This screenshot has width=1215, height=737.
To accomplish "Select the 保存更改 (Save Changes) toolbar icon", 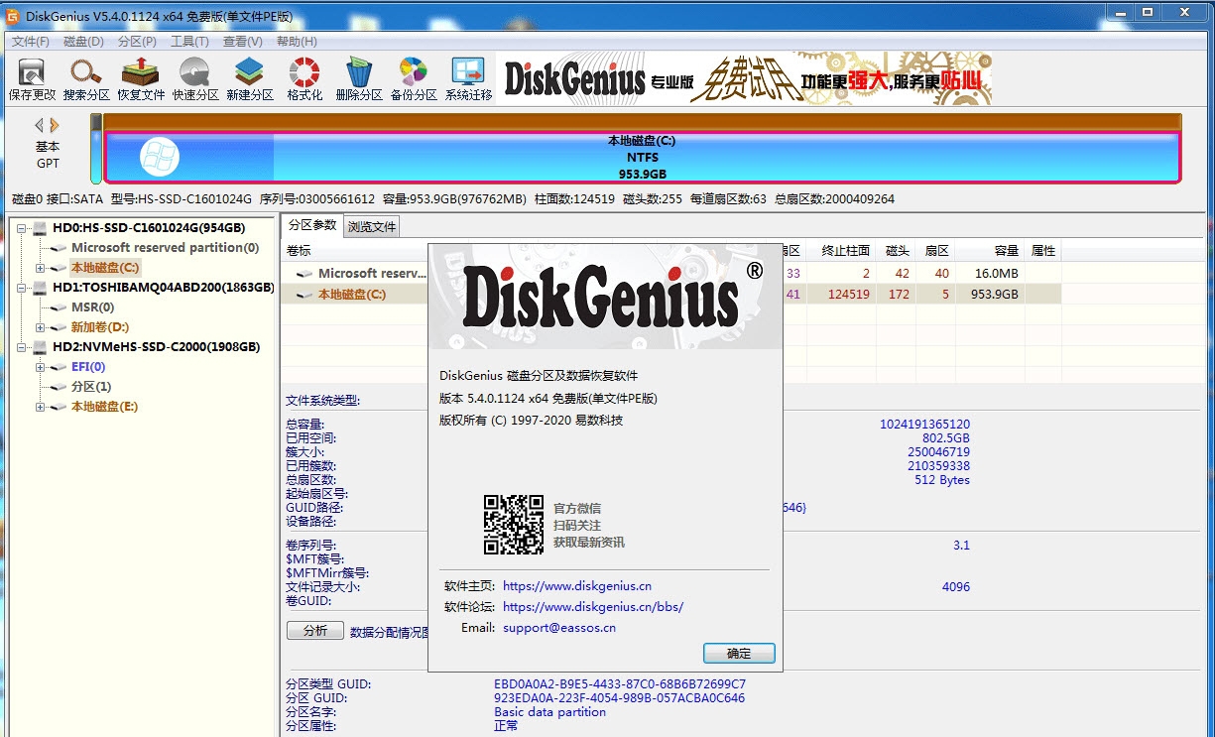I will tap(30, 77).
